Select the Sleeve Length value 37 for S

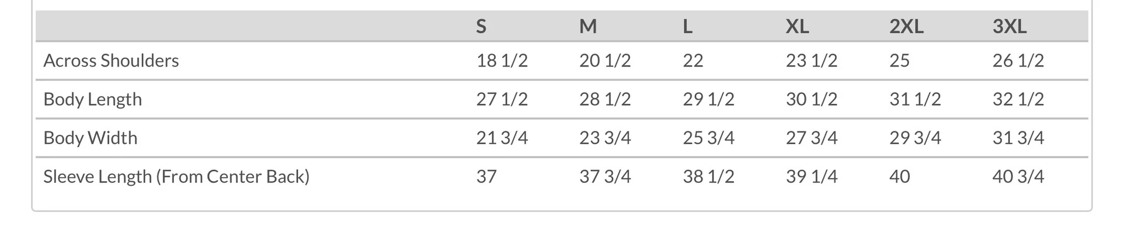(x=486, y=177)
